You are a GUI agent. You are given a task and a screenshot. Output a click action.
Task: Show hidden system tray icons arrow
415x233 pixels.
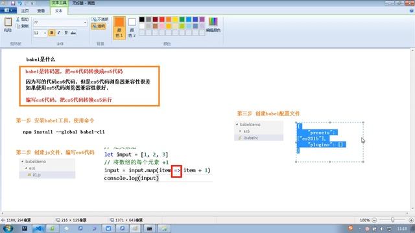[360, 228]
